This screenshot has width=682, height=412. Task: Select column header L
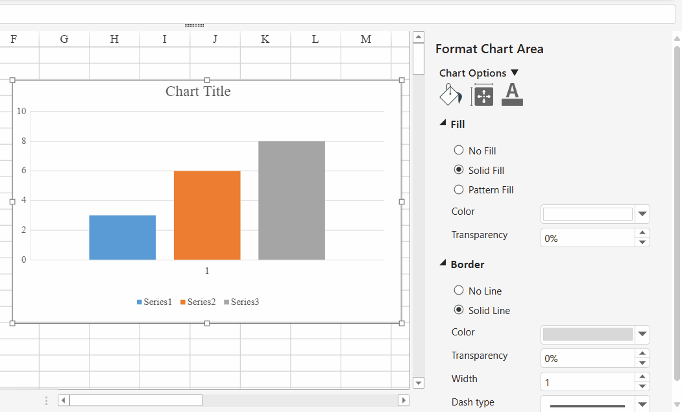coord(315,39)
